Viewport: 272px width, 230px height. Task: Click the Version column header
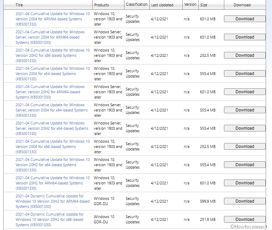click(x=190, y=5)
